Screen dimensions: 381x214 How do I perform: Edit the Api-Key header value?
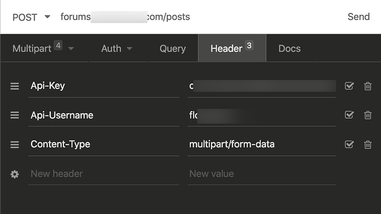(x=262, y=86)
